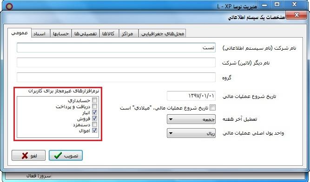The width and height of the screenshot is (310, 182).
Task: Click the واحد پول اصلی عملیات مالی label
Action: (x=253, y=133)
